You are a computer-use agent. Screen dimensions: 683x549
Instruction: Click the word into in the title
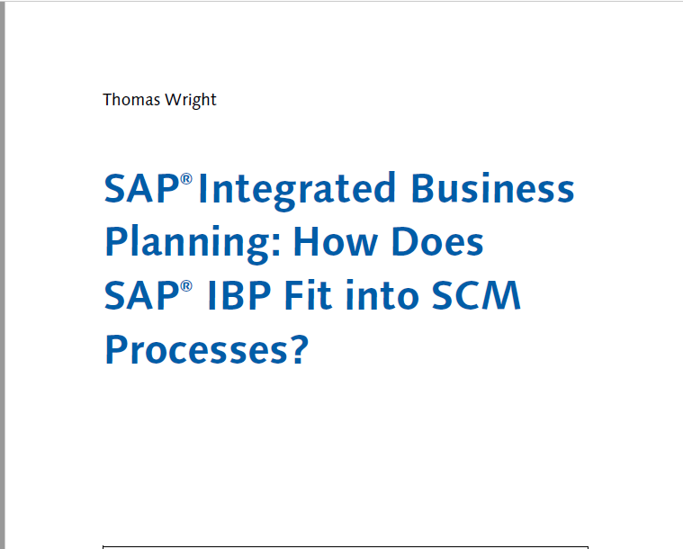[382, 295]
